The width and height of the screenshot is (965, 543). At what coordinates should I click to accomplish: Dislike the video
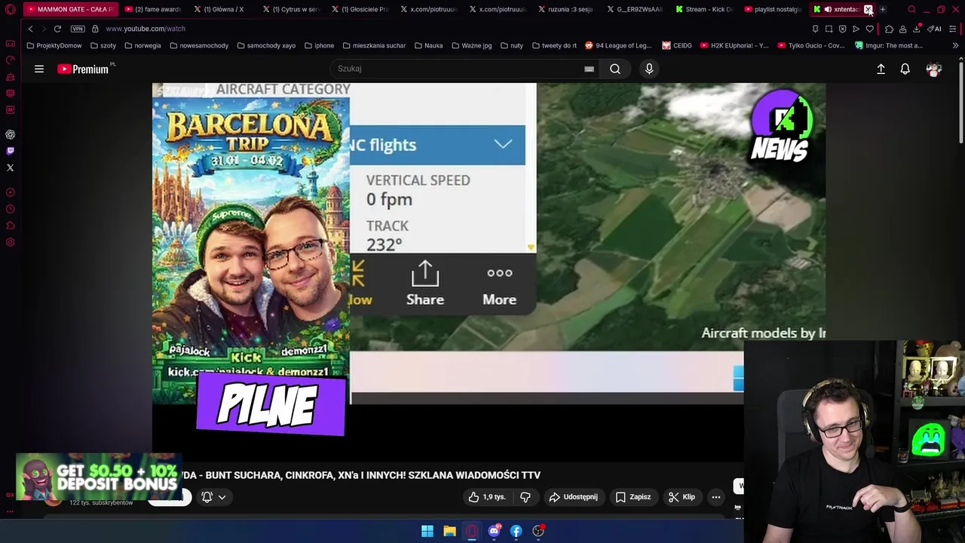(x=525, y=497)
